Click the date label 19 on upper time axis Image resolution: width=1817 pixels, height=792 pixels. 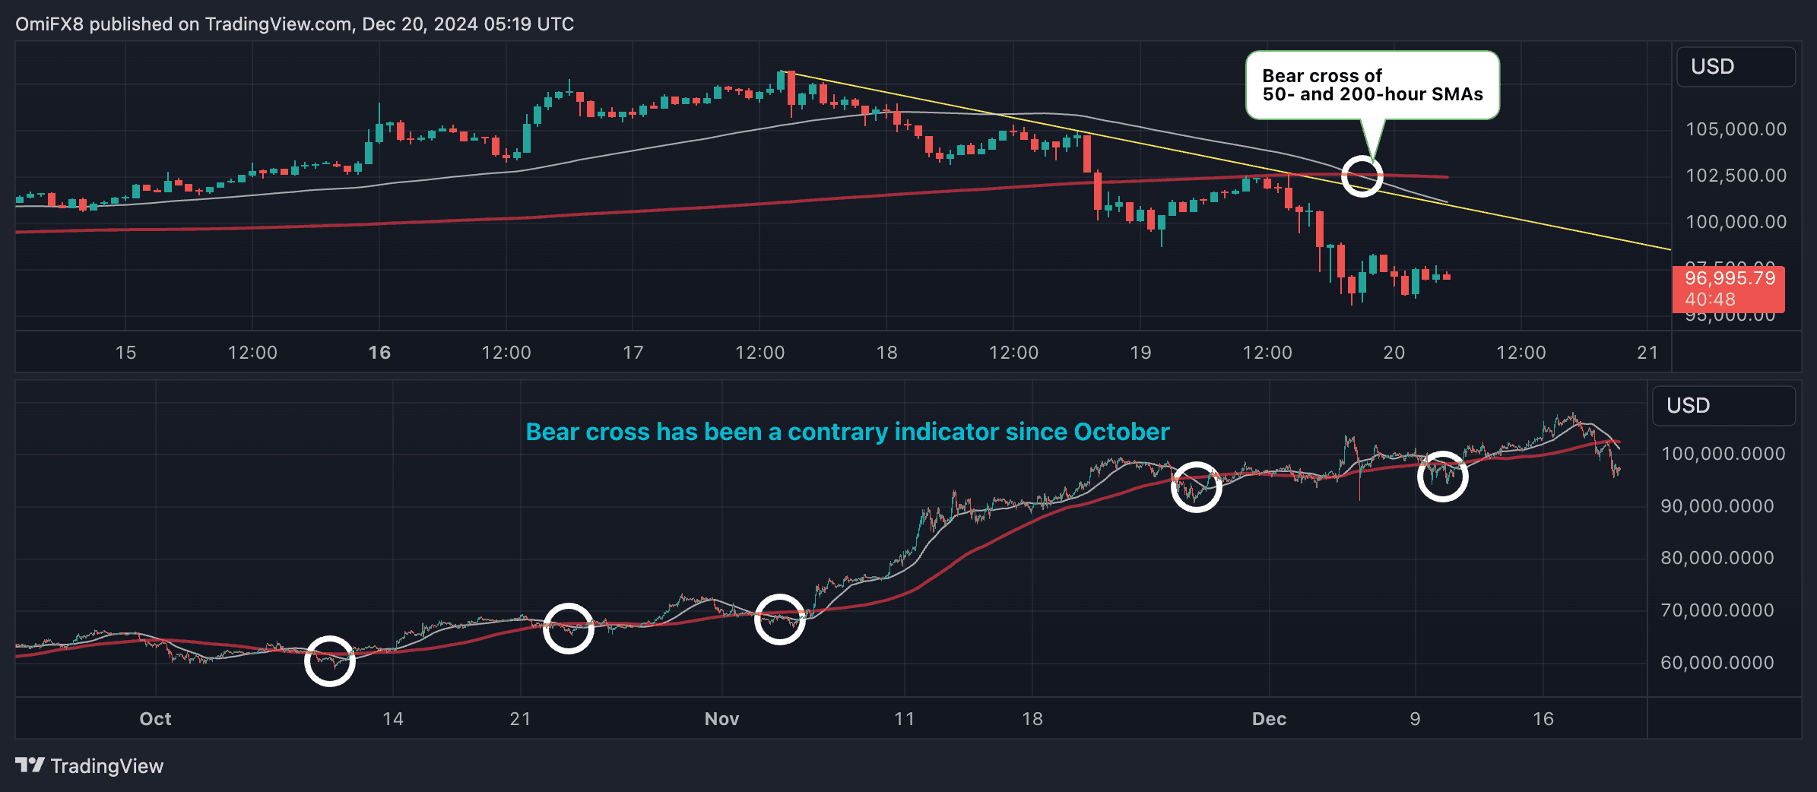1140,353
